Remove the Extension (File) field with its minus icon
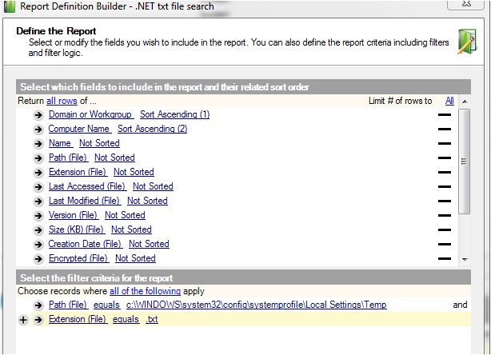The image size is (491, 355). 445,172
